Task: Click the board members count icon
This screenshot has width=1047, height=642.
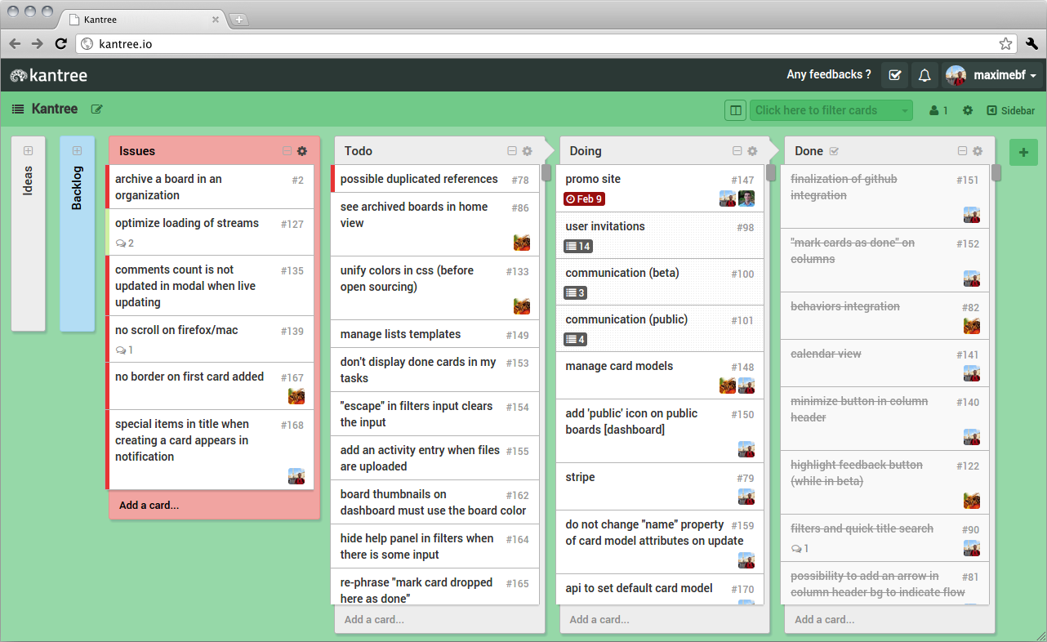Action: [938, 110]
